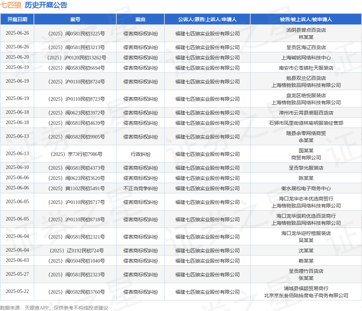Image resolution: width=362 pixels, height=311 pixels.
Task: Click the date 2025-06-10
Action: [x=17, y=167]
